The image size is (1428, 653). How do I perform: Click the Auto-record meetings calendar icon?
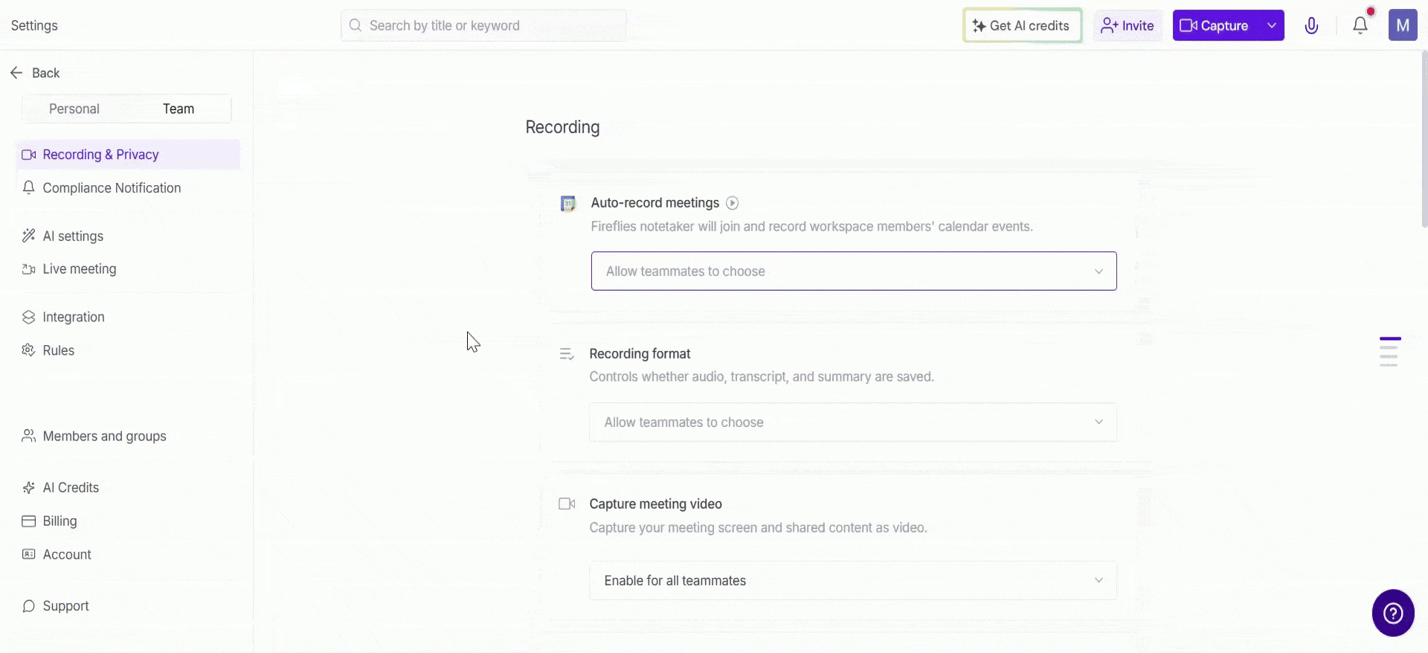(568, 204)
